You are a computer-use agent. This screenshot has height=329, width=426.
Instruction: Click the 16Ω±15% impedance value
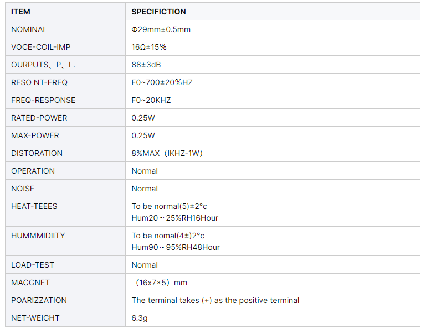coord(148,47)
